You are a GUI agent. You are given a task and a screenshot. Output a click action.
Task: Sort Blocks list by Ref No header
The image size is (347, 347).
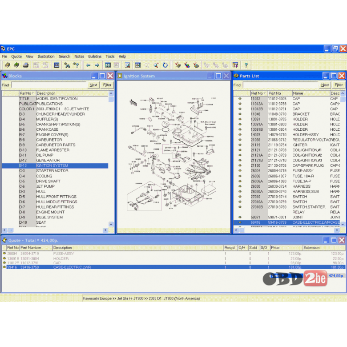(x=28, y=93)
